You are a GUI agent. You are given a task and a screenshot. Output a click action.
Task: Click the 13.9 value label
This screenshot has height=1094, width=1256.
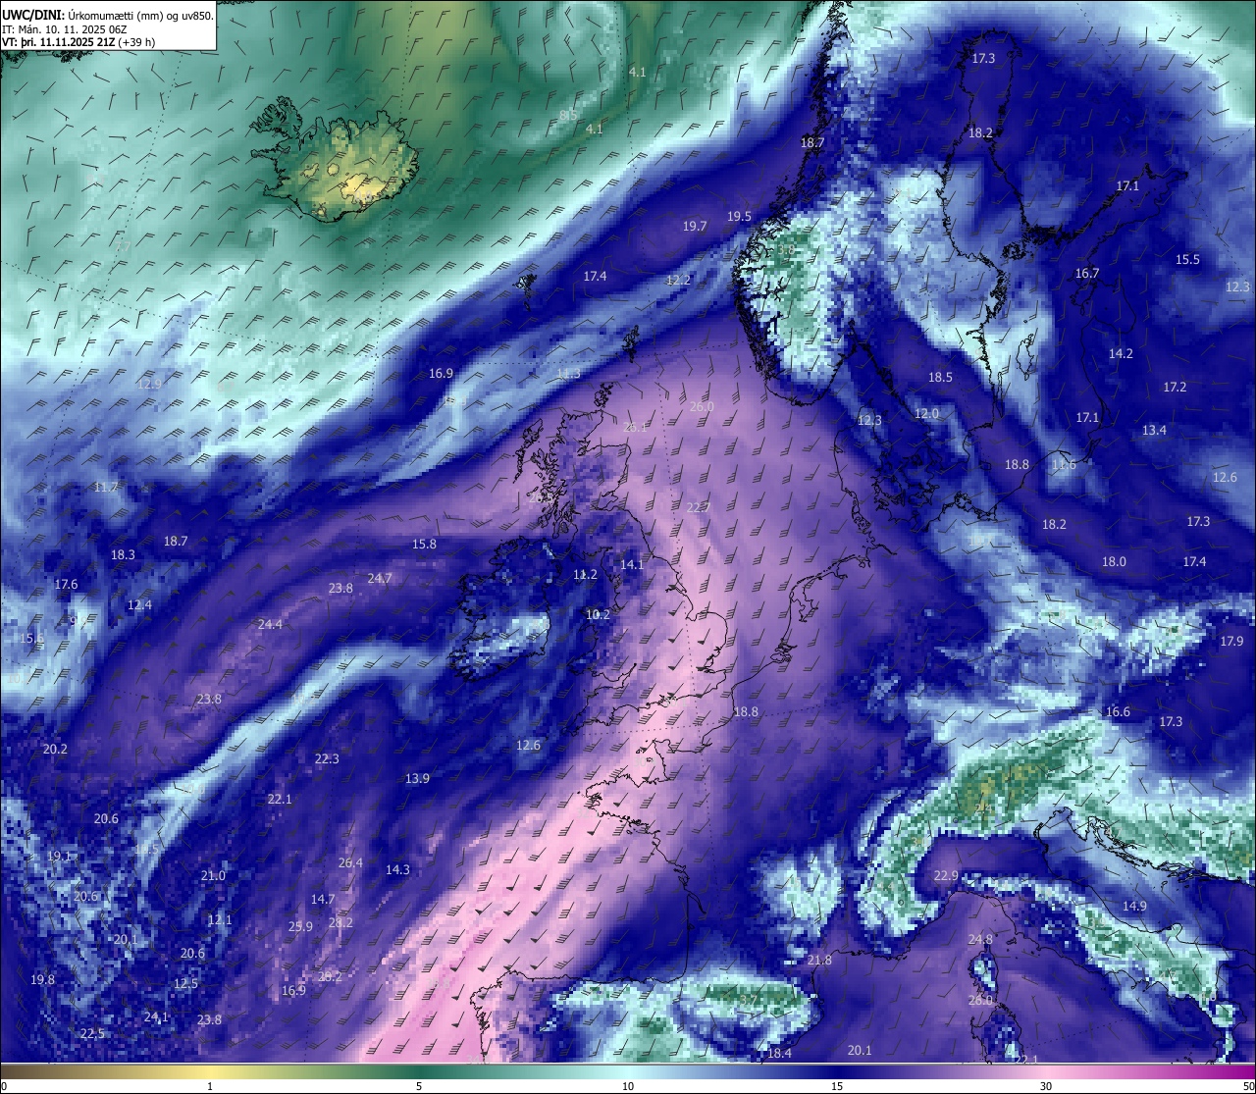pos(417,778)
